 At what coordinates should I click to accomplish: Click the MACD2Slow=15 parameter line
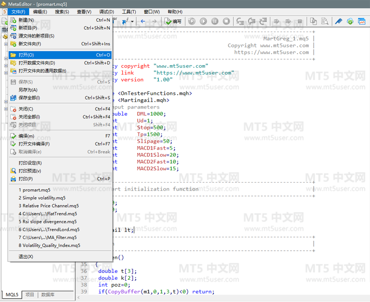pos(158,169)
